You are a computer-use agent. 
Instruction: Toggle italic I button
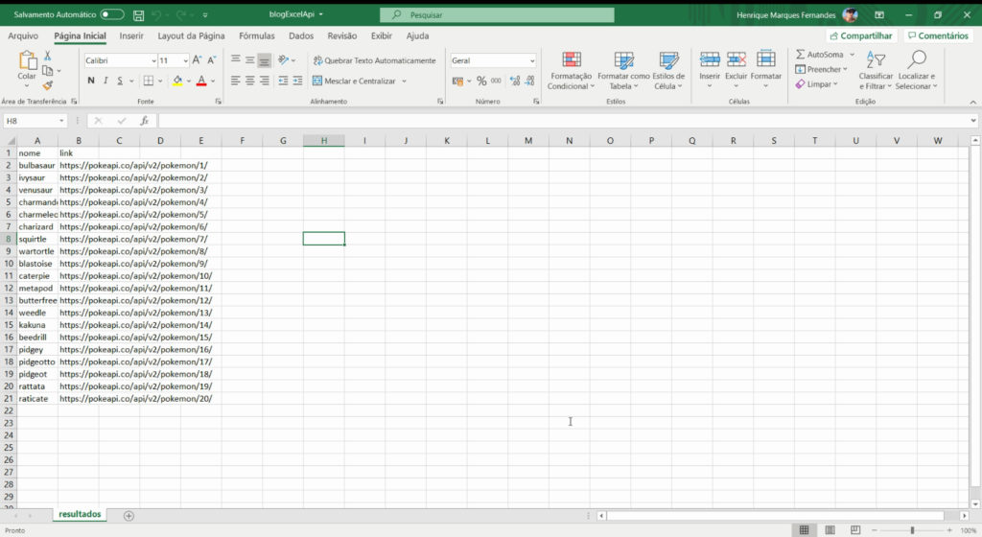coord(105,81)
